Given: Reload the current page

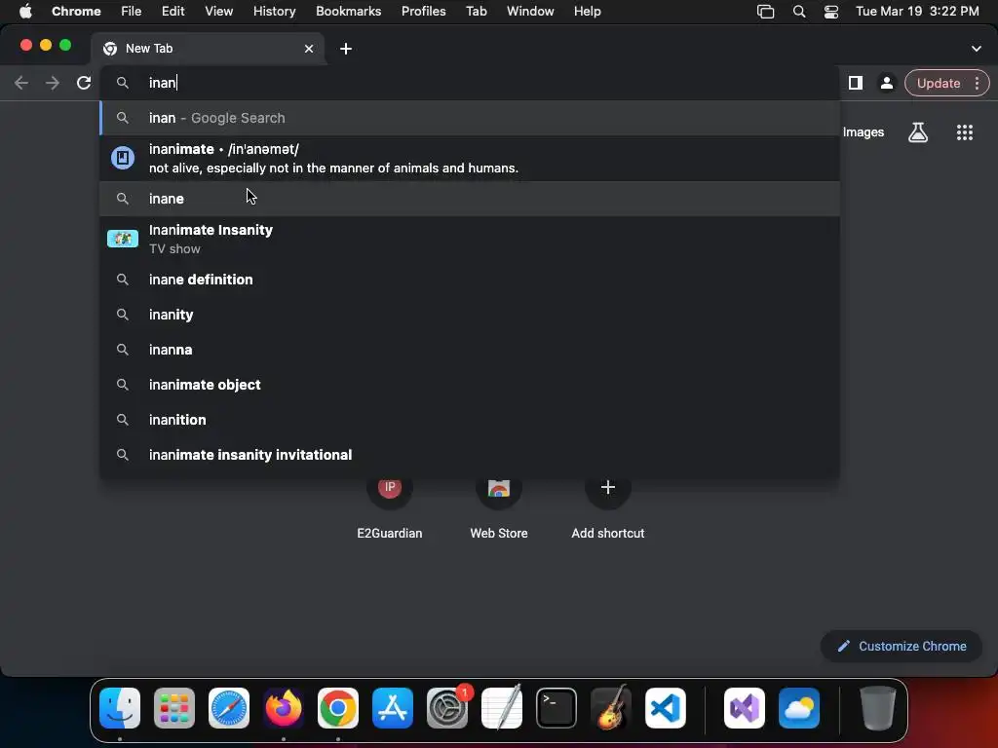Looking at the screenshot, I should tap(84, 83).
